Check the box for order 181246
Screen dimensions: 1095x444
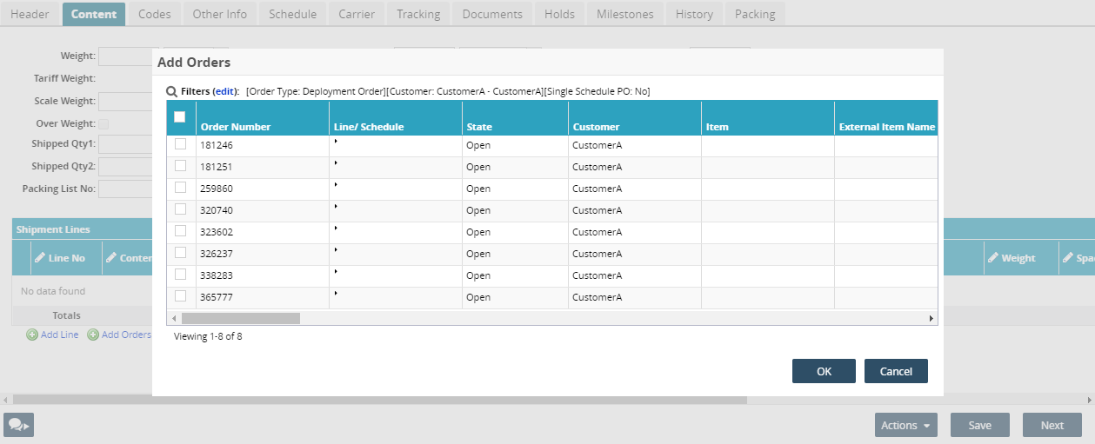tap(181, 144)
